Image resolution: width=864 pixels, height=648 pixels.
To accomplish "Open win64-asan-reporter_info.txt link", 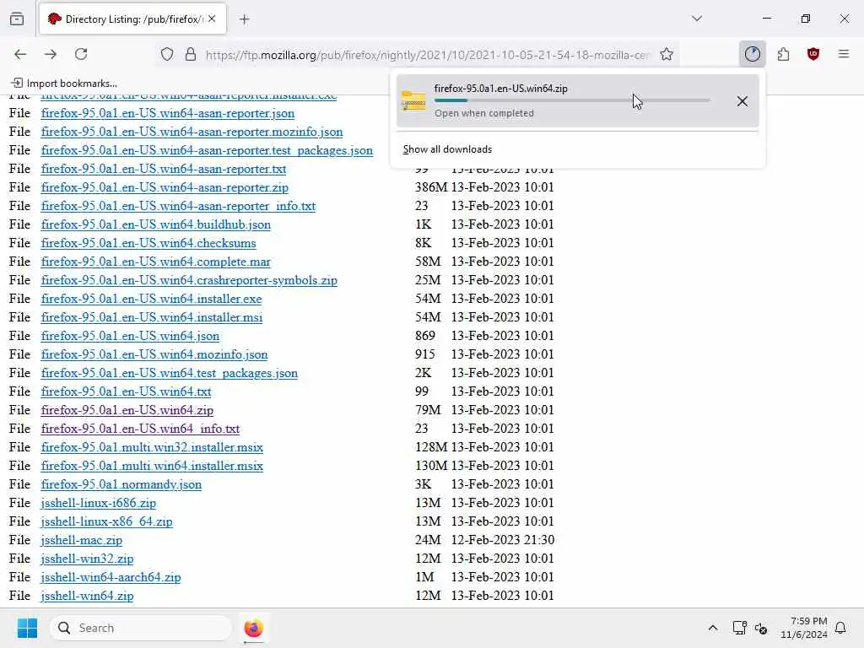I will (178, 206).
